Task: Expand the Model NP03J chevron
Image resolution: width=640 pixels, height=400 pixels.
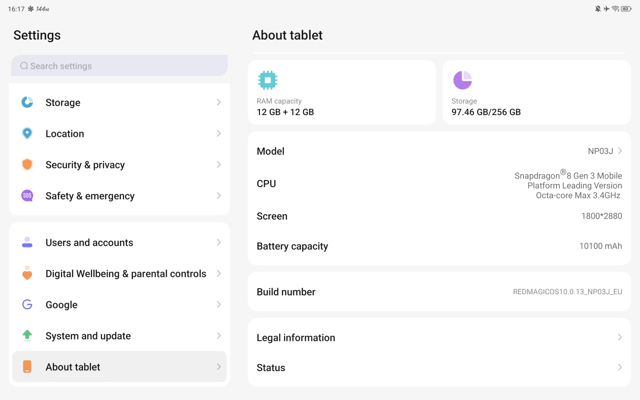Action: coord(620,151)
